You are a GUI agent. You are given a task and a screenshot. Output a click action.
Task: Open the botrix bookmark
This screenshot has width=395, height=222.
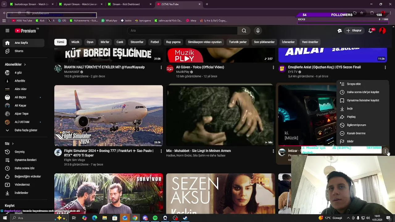click(x=126, y=21)
